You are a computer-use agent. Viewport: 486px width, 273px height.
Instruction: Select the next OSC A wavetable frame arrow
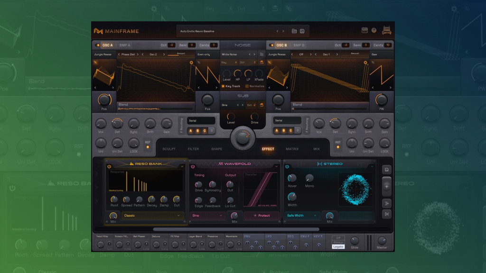[113, 88]
